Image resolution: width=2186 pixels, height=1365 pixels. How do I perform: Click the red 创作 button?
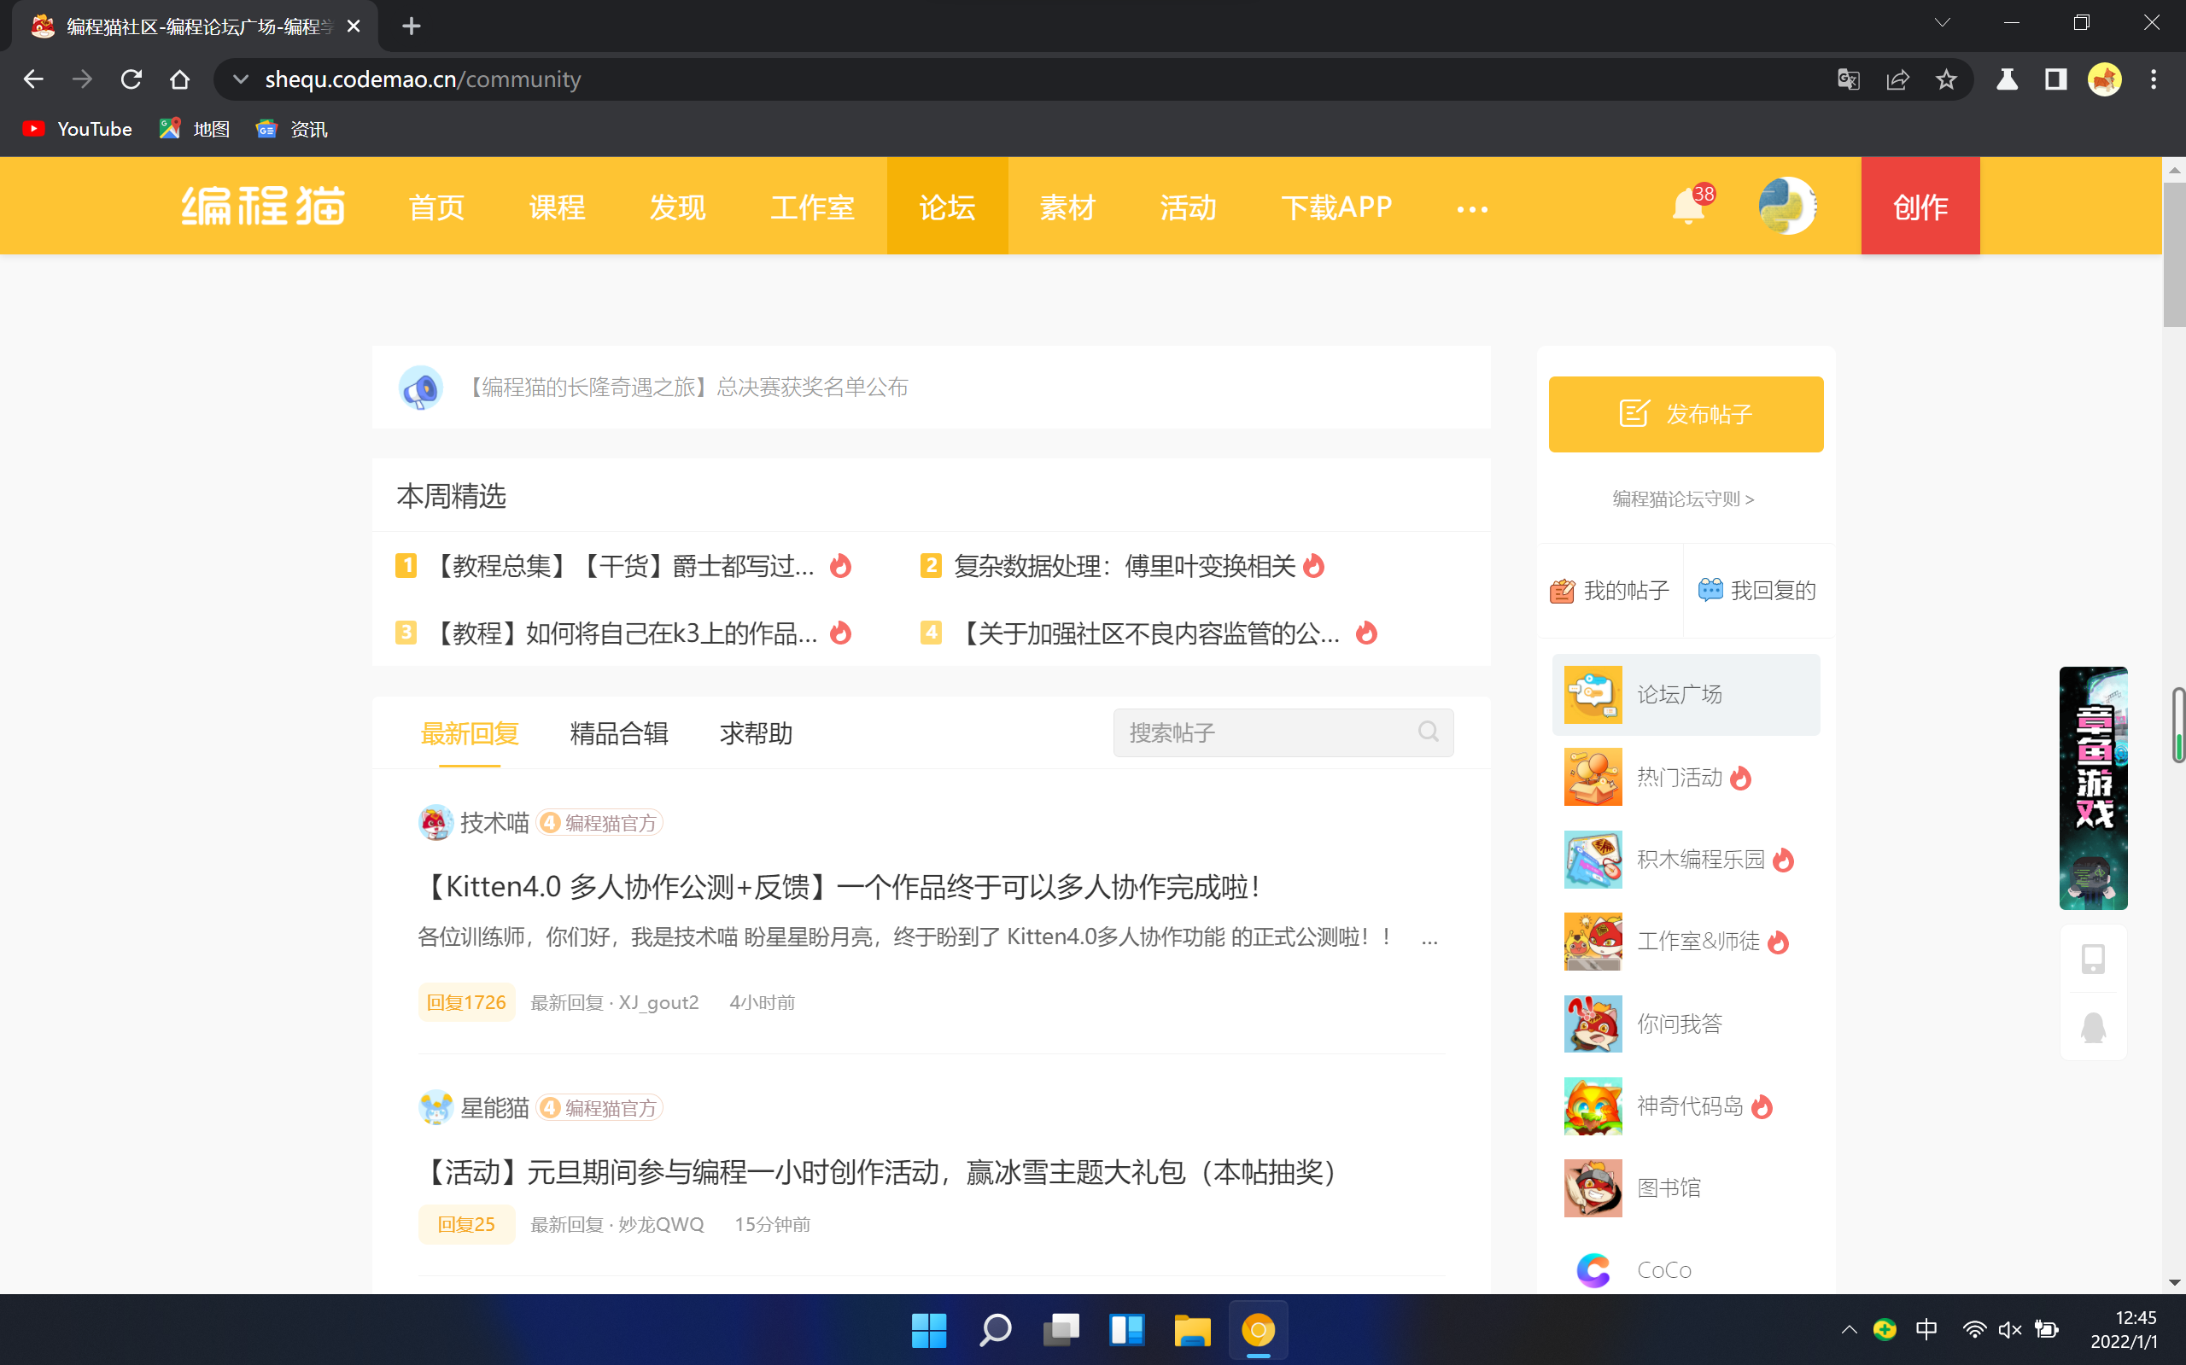[x=1920, y=206]
